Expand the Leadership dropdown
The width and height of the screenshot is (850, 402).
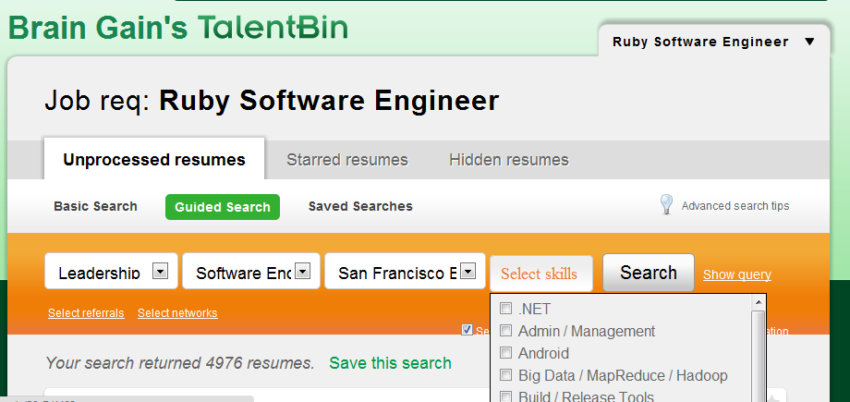161,272
